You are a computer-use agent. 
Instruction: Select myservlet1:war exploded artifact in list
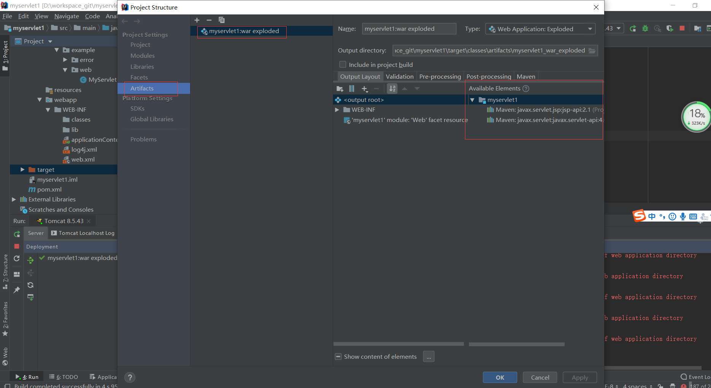tap(261, 31)
